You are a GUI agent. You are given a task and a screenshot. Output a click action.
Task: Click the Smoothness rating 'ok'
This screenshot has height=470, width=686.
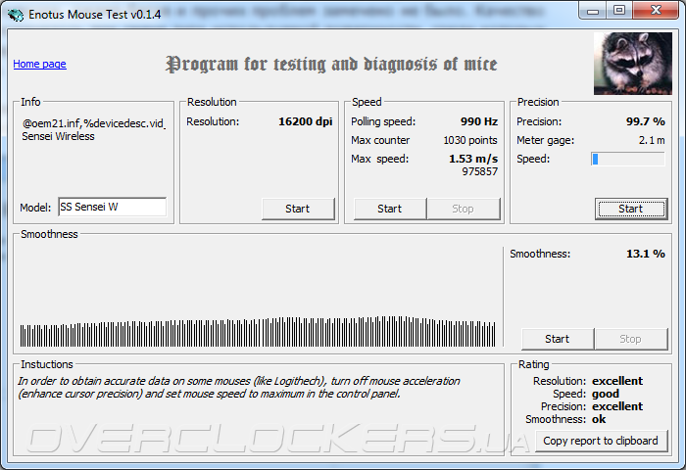point(599,419)
